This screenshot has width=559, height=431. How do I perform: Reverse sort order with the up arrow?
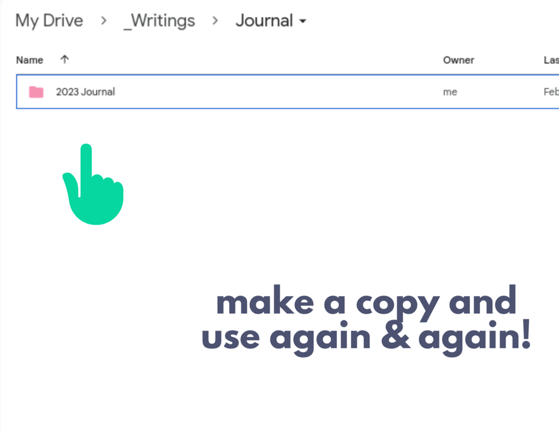tap(65, 59)
